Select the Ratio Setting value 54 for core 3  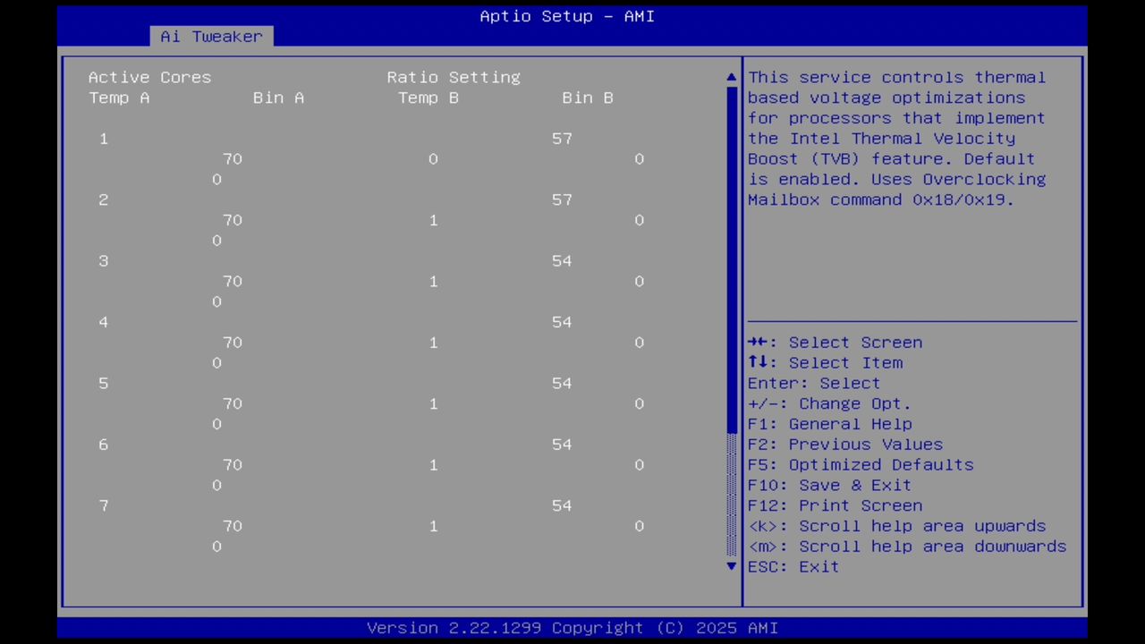562,260
